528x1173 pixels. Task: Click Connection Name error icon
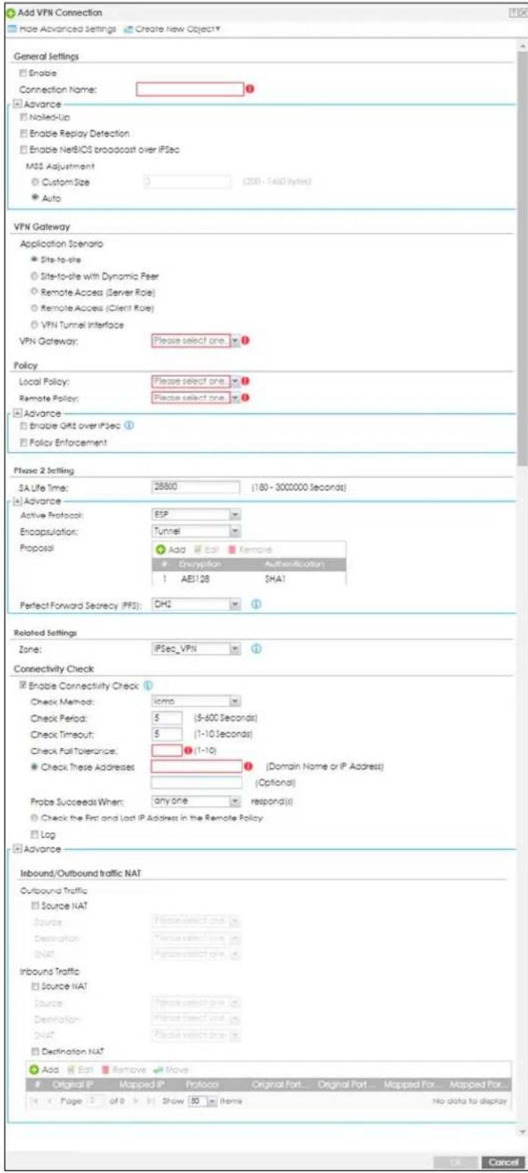pyautogui.click(x=250, y=88)
